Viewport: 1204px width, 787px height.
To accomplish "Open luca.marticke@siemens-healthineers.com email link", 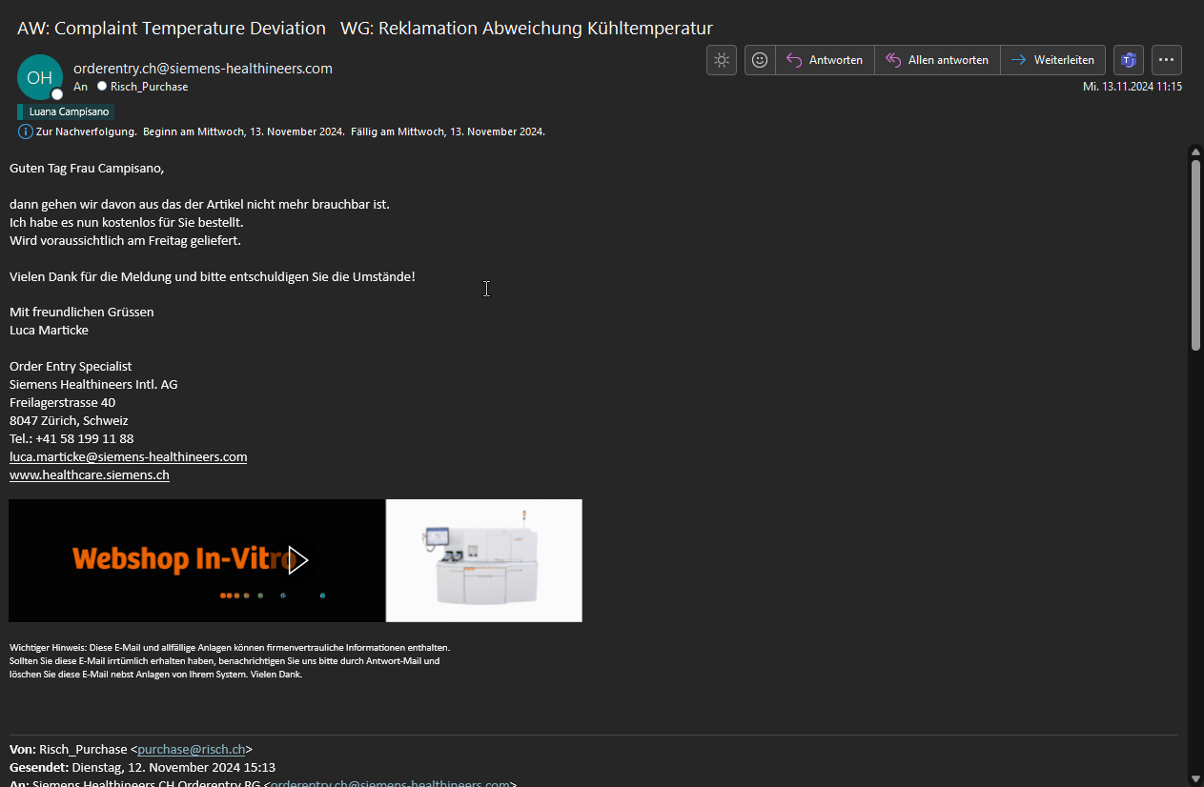I will click(129, 456).
